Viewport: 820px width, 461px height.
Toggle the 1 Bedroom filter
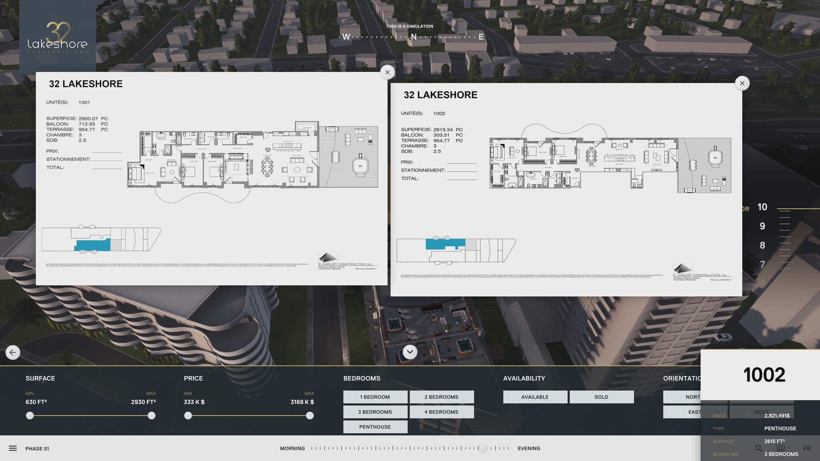(375, 397)
